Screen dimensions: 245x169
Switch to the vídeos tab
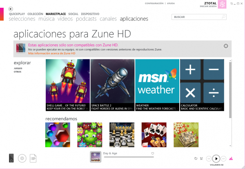(x=65, y=19)
